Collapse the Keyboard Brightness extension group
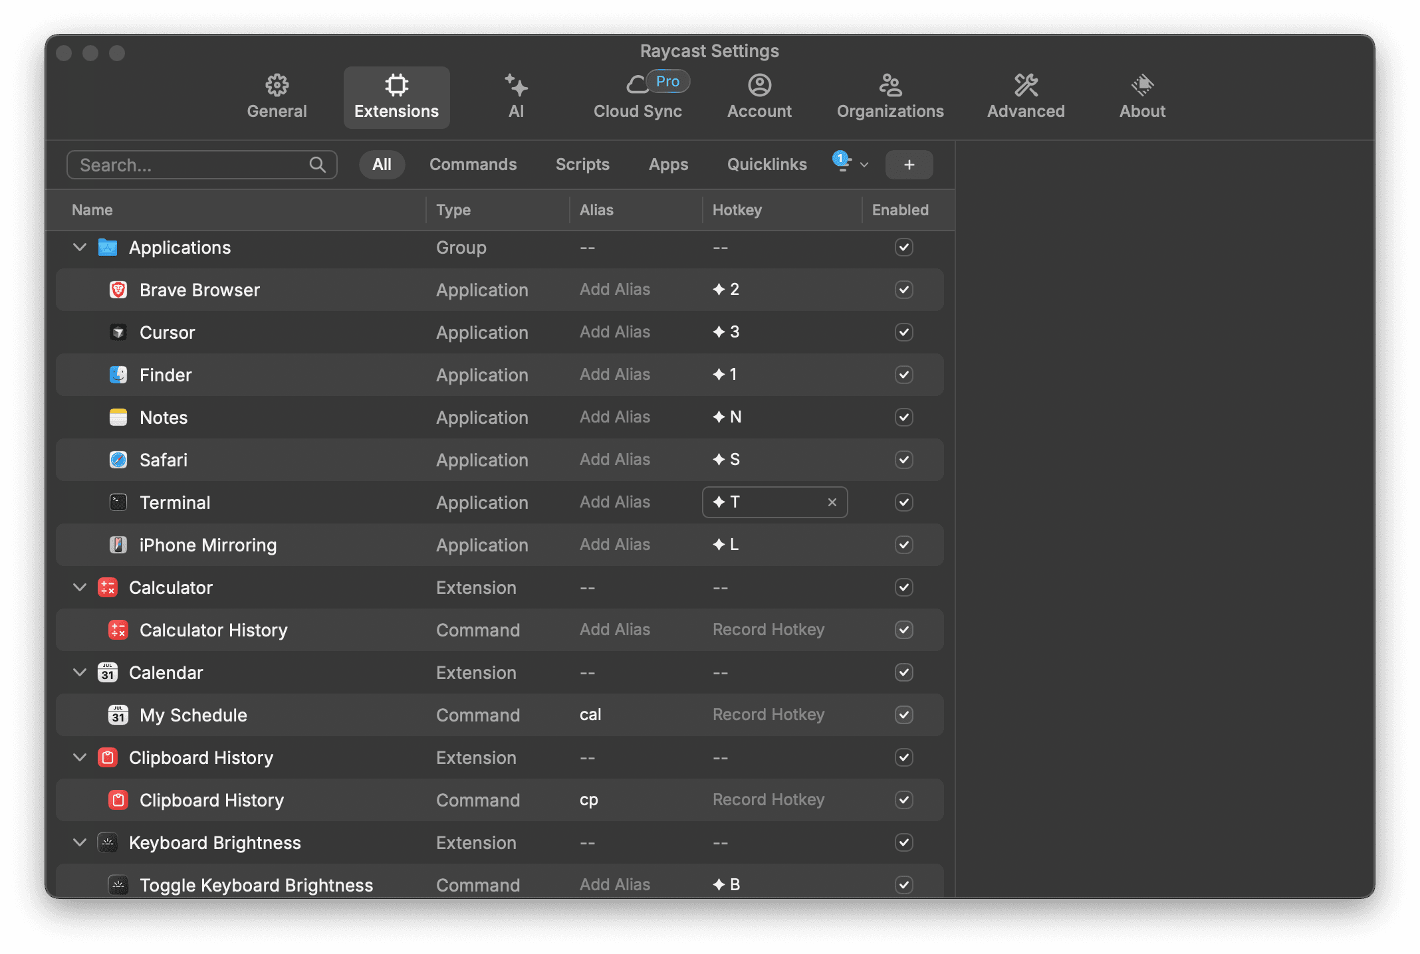The image size is (1420, 954). [x=80, y=842]
